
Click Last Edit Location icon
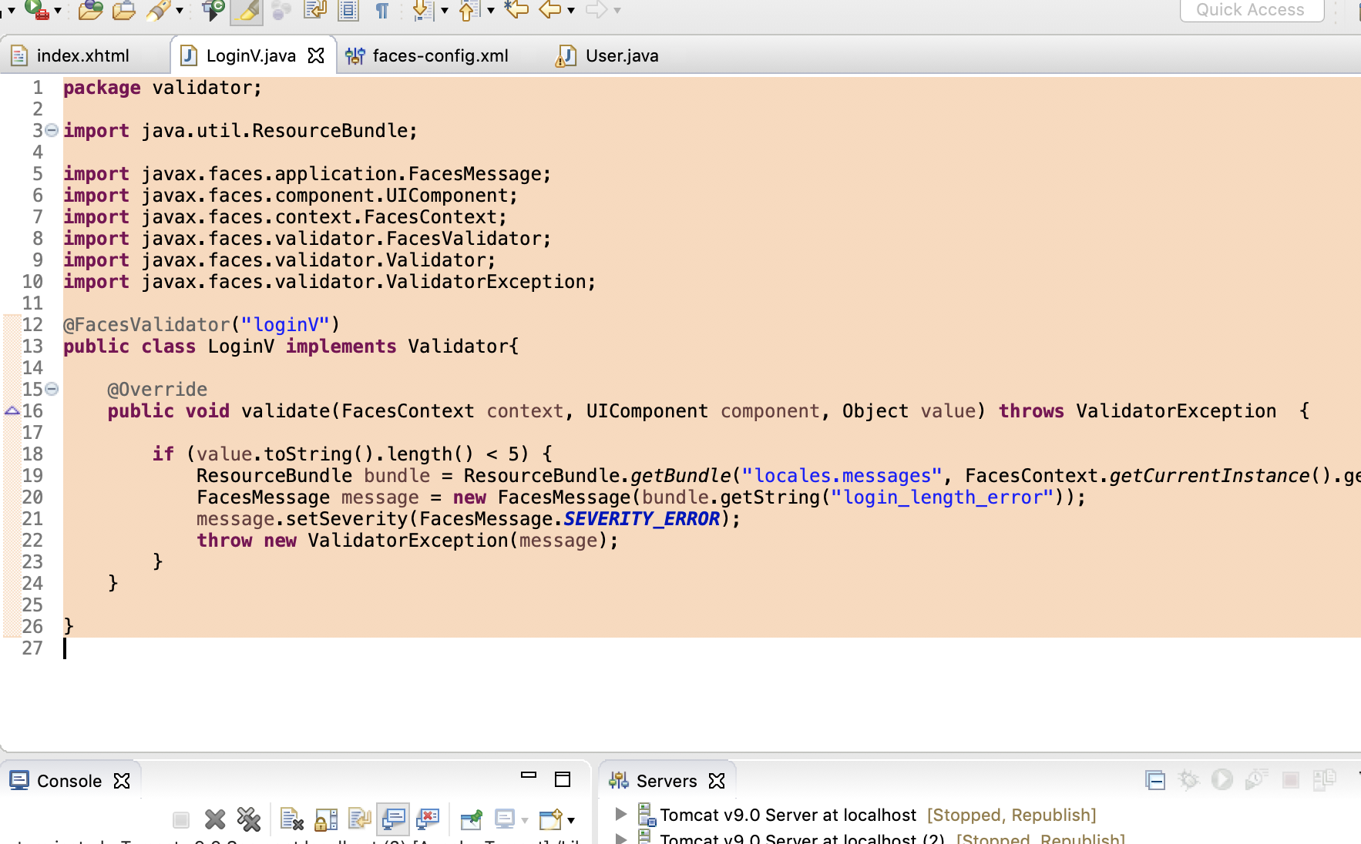(516, 9)
